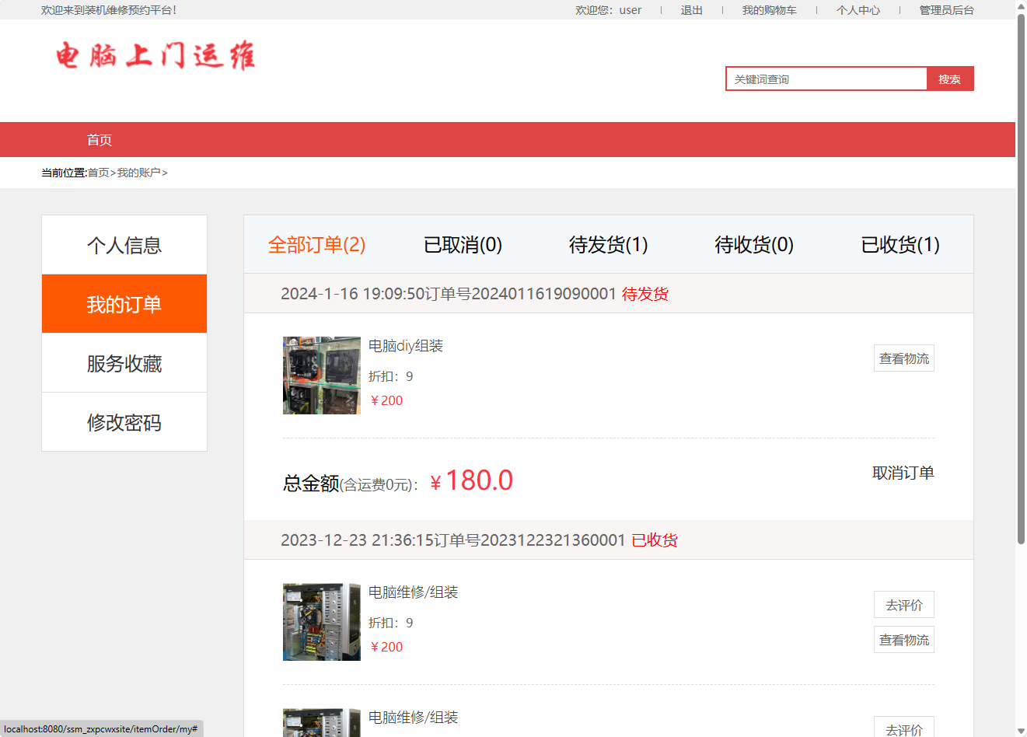Open 我的购物车 in the top bar
This screenshot has width=1027, height=737.
coord(769,10)
